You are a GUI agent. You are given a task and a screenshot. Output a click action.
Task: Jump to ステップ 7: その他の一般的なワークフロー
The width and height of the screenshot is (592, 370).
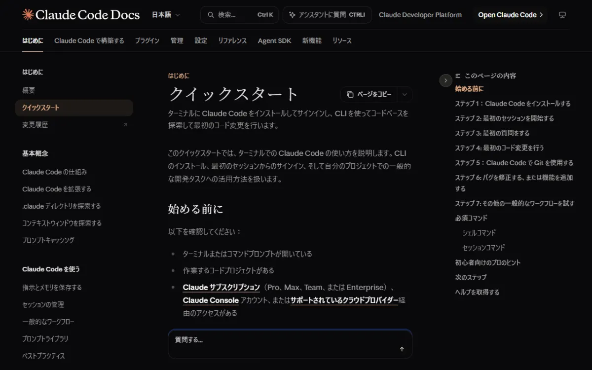(x=515, y=203)
